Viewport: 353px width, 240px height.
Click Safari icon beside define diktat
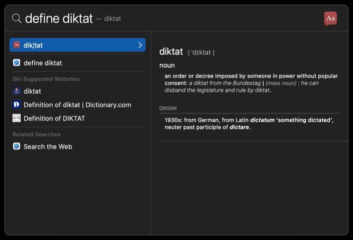pyautogui.click(x=17, y=63)
